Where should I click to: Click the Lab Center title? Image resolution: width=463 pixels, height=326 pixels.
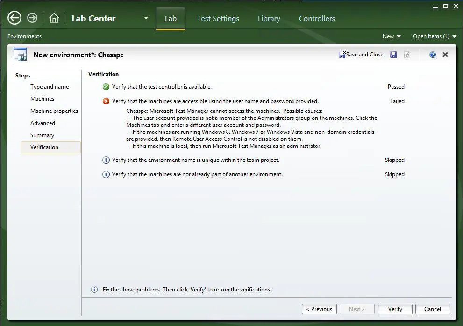point(93,18)
